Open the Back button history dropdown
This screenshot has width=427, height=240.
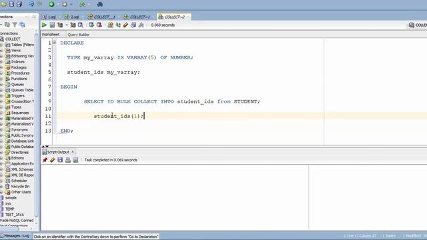tap(58, 5)
